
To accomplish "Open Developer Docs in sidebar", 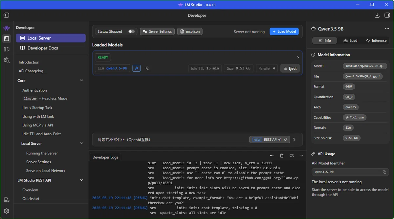I will (x=51, y=48).
